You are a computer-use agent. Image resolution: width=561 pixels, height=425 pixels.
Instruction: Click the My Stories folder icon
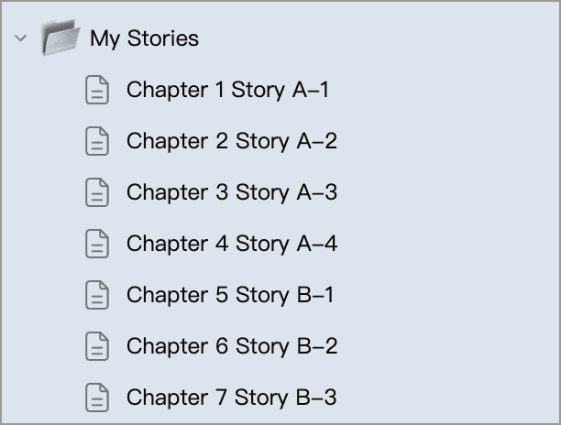[62, 39]
